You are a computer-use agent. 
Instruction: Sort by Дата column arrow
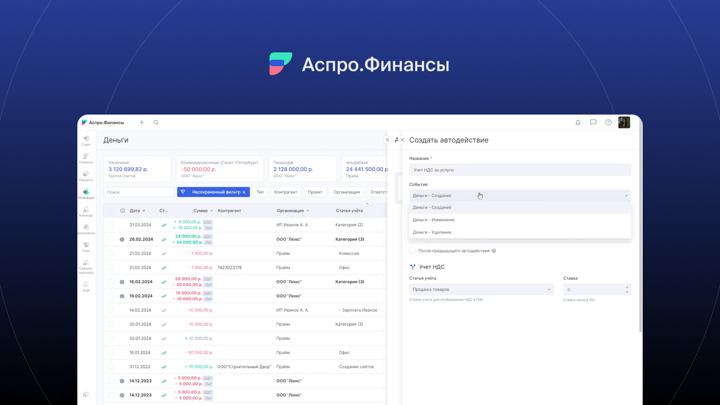144,211
